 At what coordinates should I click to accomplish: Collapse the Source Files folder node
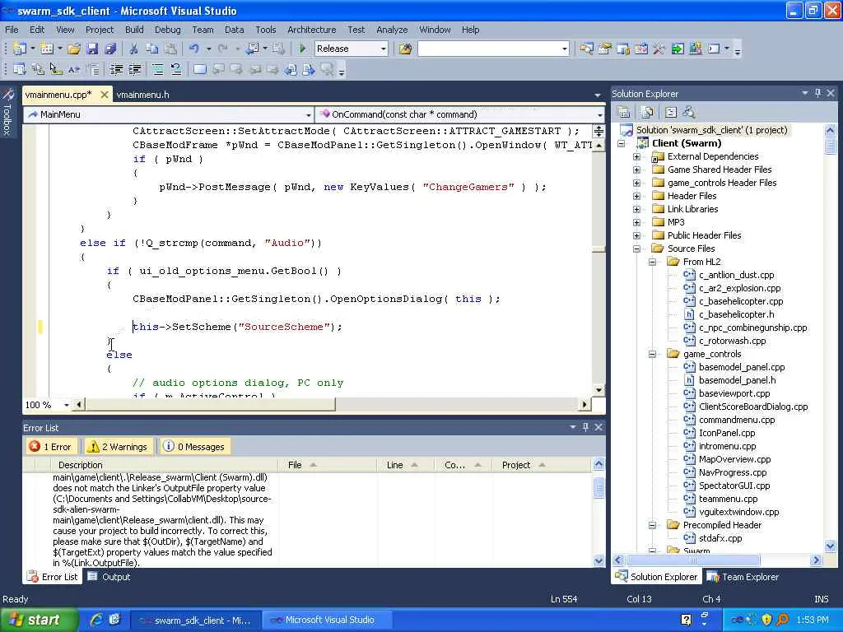pos(637,249)
